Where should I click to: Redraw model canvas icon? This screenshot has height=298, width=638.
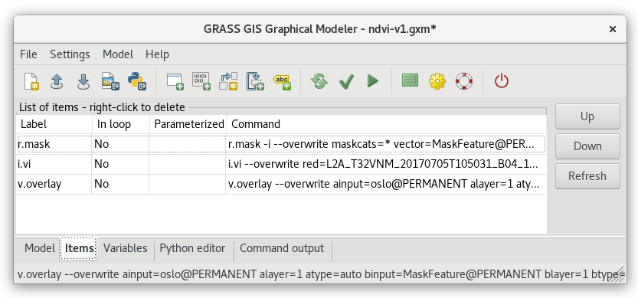pos(319,81)
